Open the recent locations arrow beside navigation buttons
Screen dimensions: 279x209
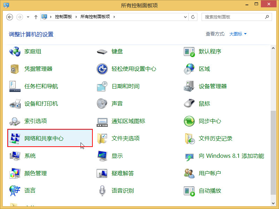[x=28, y=17]
